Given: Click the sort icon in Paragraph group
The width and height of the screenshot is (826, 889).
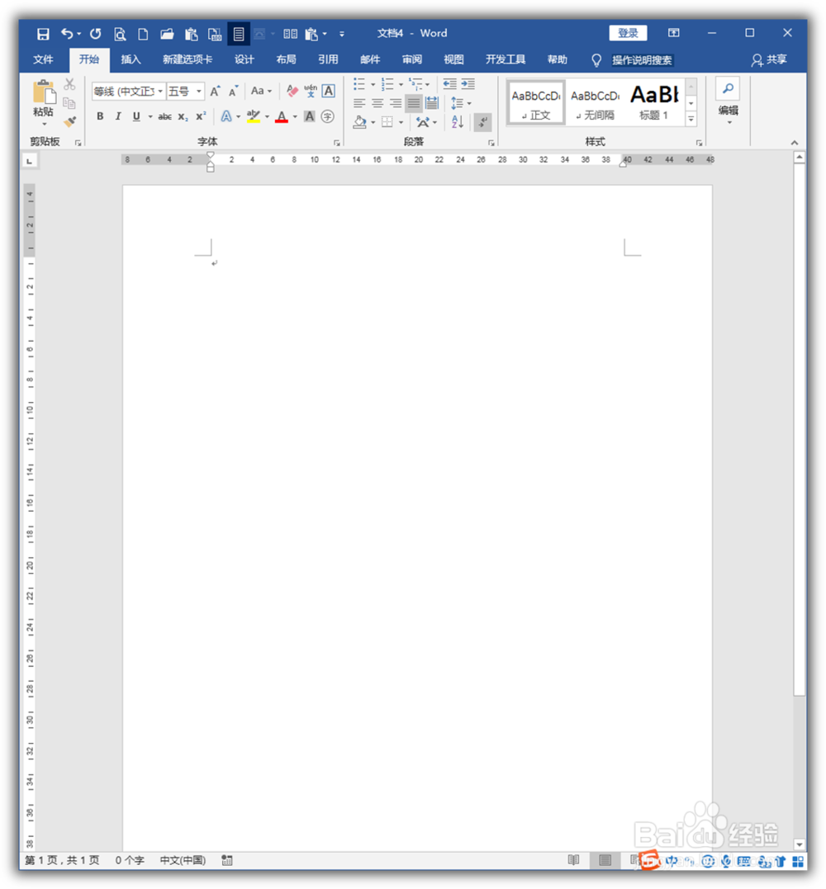Looking at the screenshot, I should click(455, 121).
